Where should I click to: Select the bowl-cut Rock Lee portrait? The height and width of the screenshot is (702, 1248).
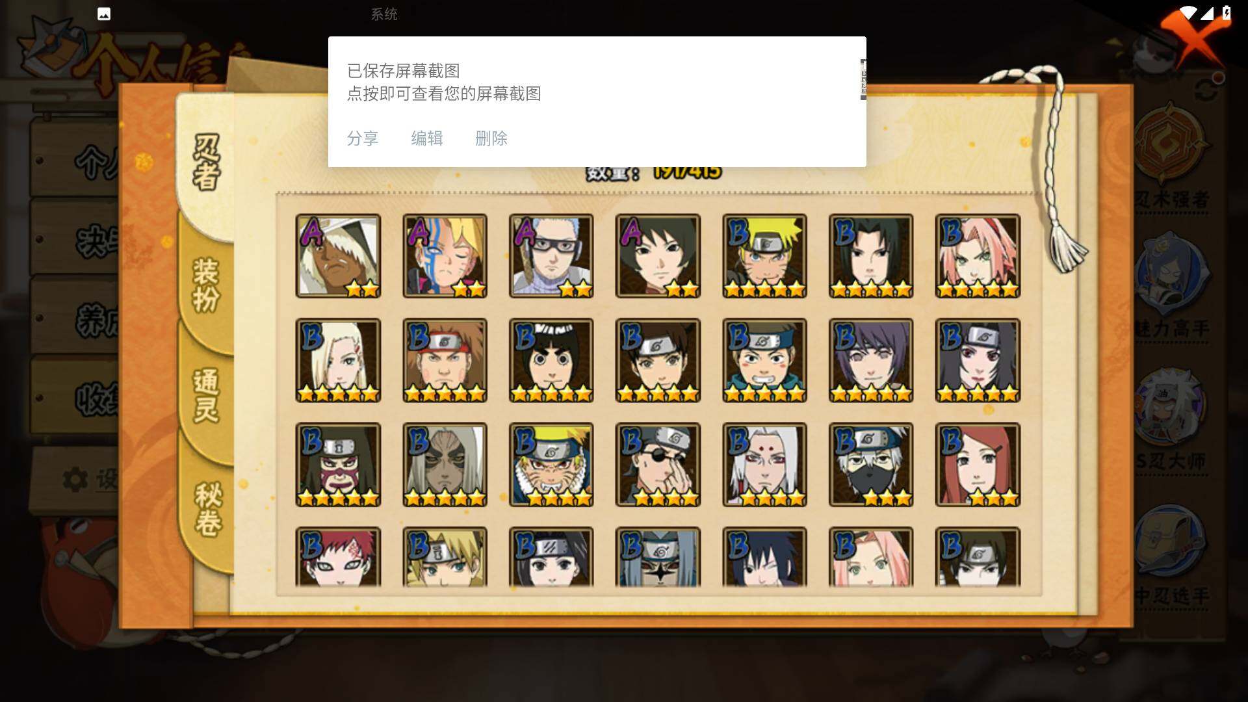tap(551, 360)
